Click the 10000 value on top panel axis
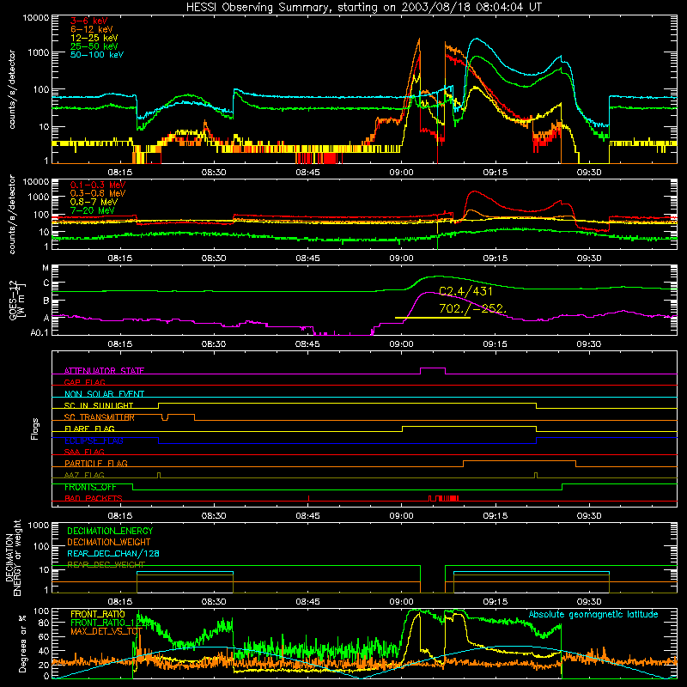 point(36,17)
